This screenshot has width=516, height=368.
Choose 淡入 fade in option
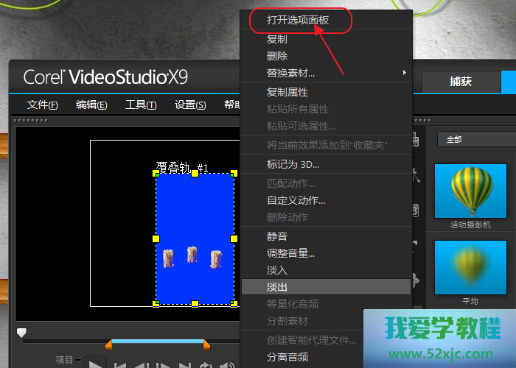point(277,270)
